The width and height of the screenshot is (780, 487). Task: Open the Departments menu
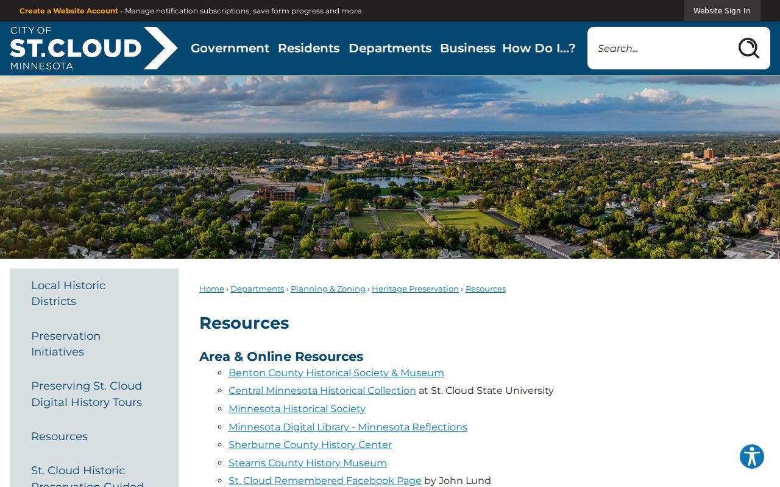(x=390, y=48)
